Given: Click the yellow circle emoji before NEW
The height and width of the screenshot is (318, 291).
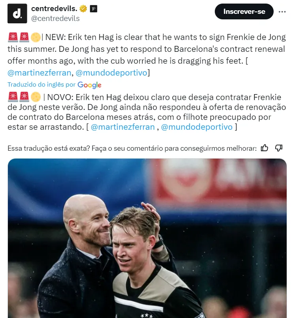Looking at the screenshot, I should (36, 38).
